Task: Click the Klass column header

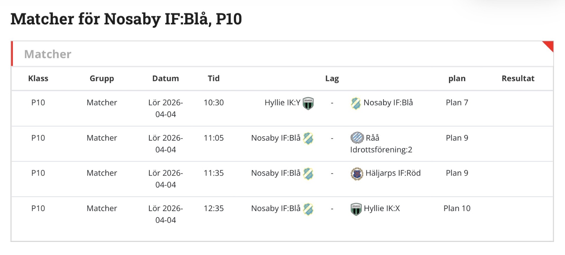Action: pyautogui.click(x=38, y=78)
